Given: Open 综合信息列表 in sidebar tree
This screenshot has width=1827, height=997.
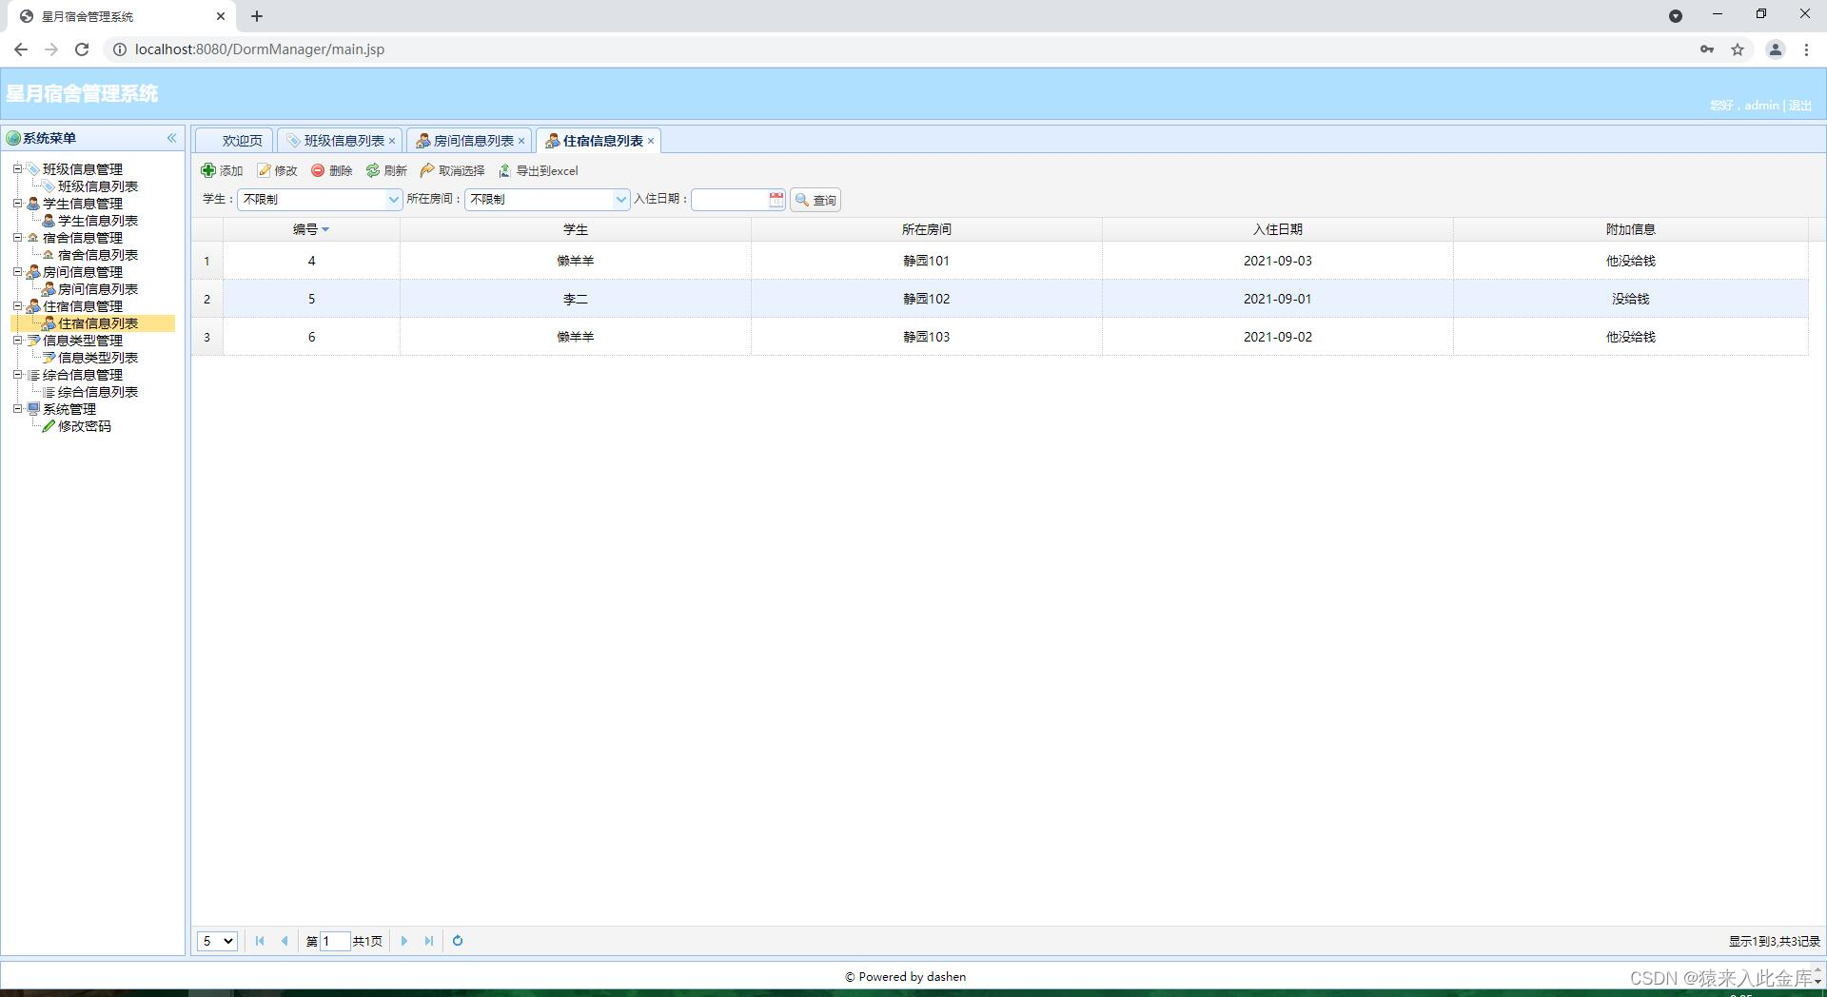Looking at the screenshot, I should (97, 392).
